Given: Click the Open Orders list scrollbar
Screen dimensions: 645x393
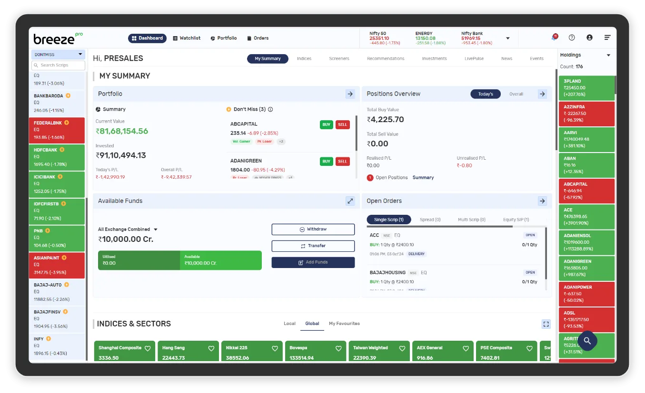Looking at the screenshot, I should point(546,254).
